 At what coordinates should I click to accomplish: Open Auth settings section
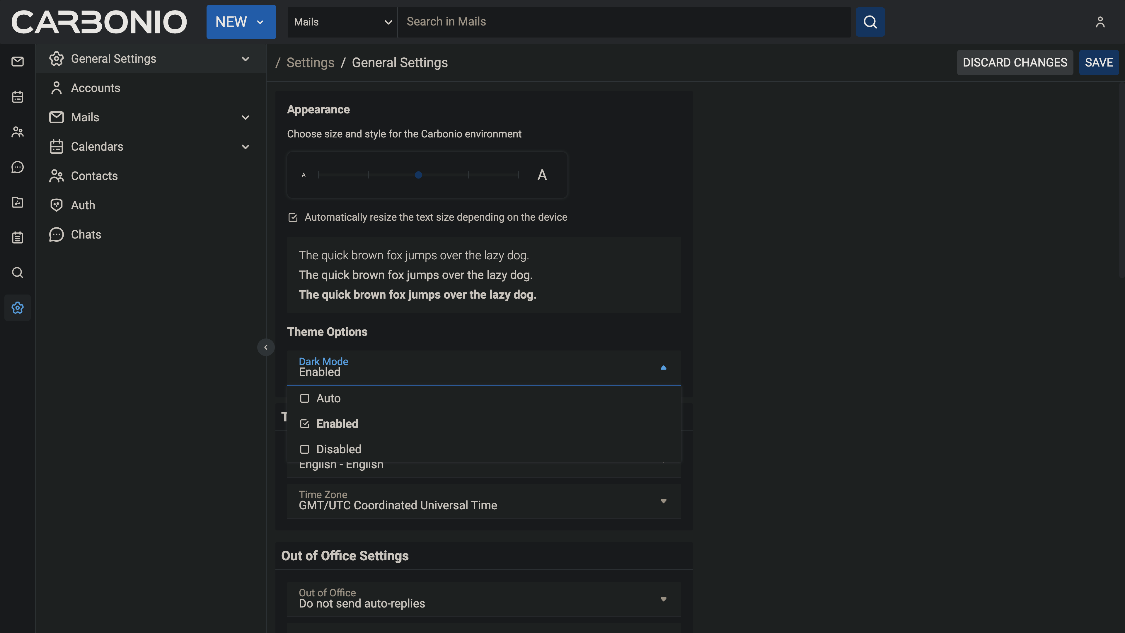(x=83, y=205)
